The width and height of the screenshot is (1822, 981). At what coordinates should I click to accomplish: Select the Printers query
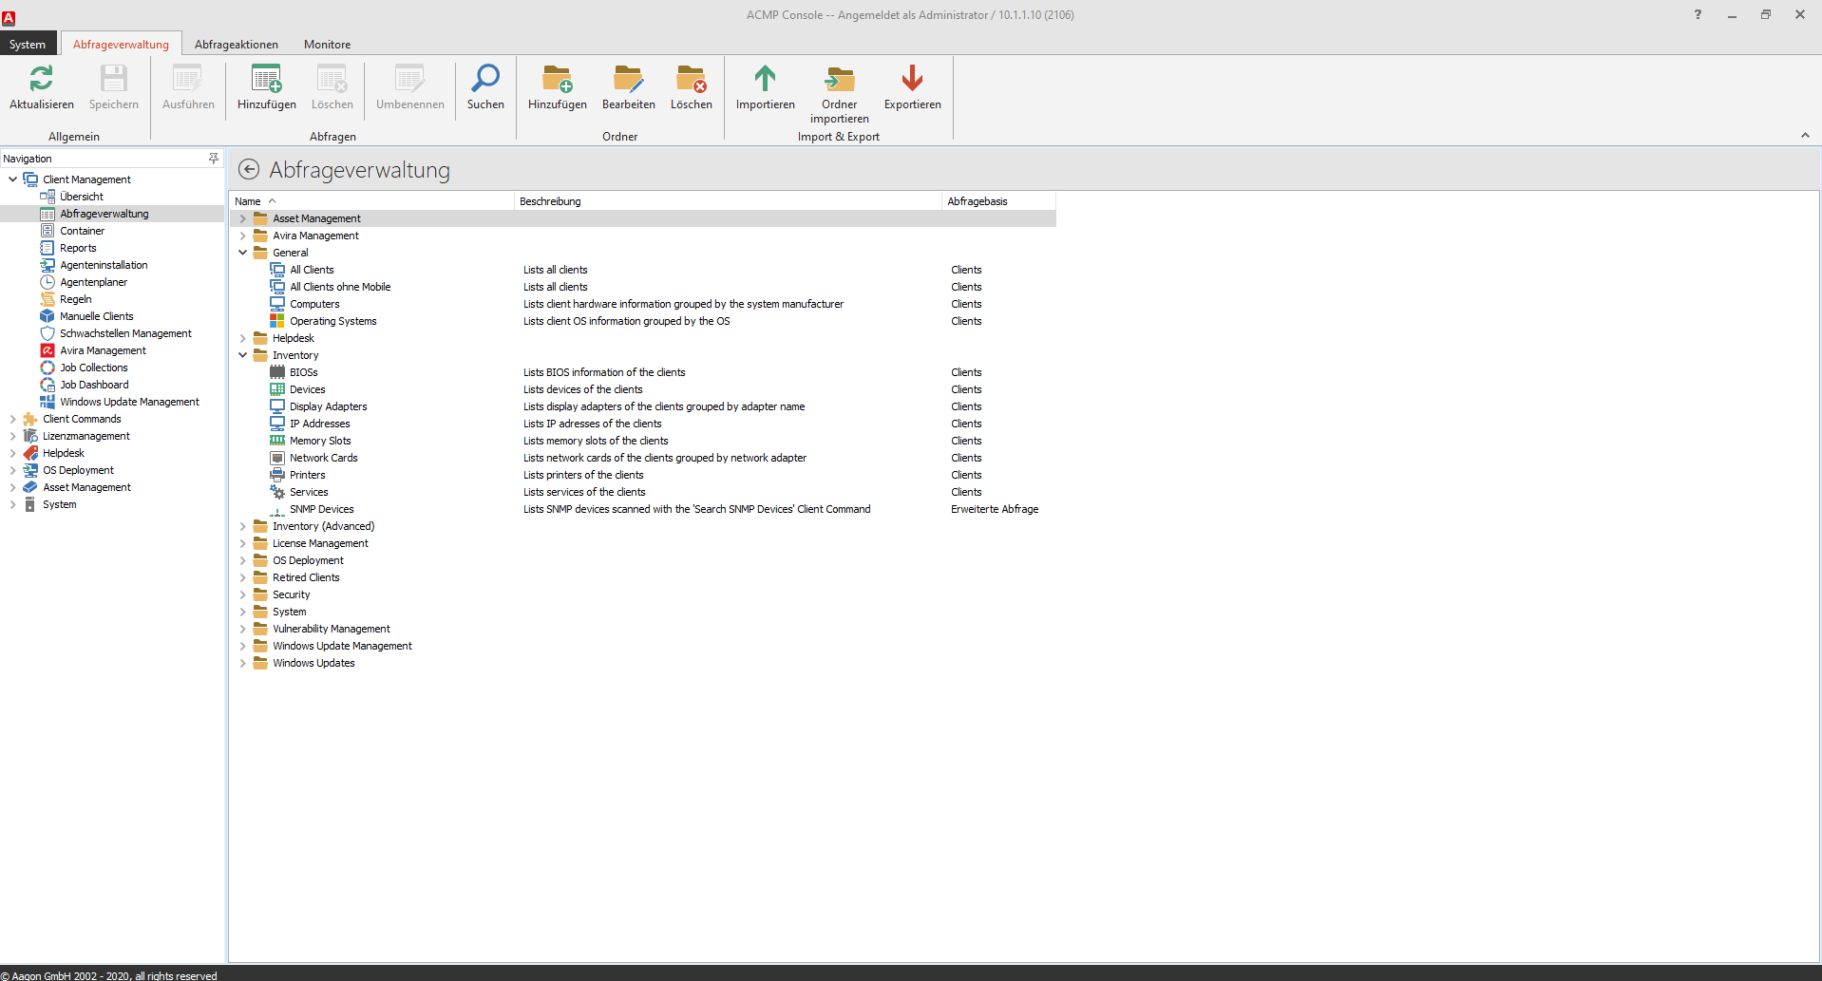click(x=308, y=475)
